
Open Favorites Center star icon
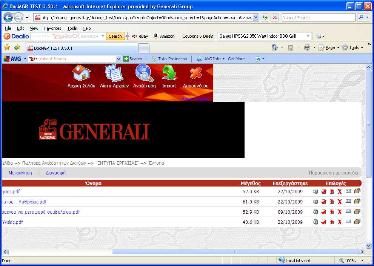click(x=7, y=47)
